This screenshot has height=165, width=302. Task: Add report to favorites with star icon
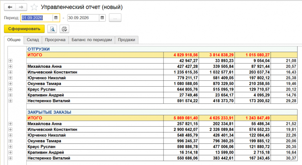pos(34,7)
